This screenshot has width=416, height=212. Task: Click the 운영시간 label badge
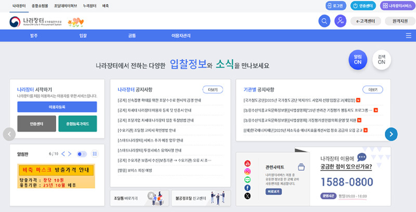pos(328,196)
